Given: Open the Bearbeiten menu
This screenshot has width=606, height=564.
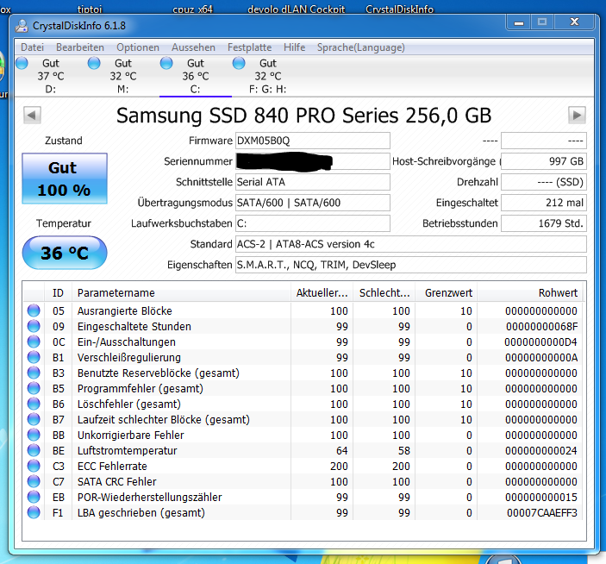Looking at the screenshot, I should 80,47.
